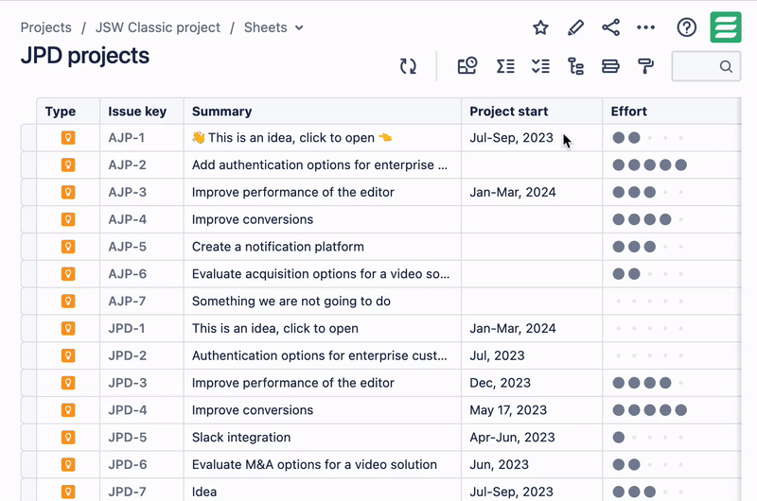Image resolution: width=757 pixels, height=501 pixels.
Task: Select 'Something we are not going to do'
Action: 291,302
